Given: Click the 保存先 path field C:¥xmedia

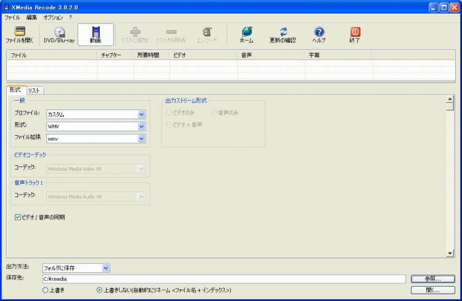Looking at the screenshot, I should pos(224,279).
